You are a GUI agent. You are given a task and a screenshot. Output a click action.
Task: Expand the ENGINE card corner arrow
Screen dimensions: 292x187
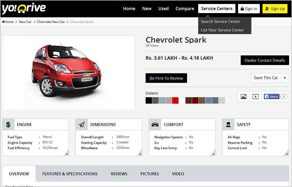click(66, 154)
